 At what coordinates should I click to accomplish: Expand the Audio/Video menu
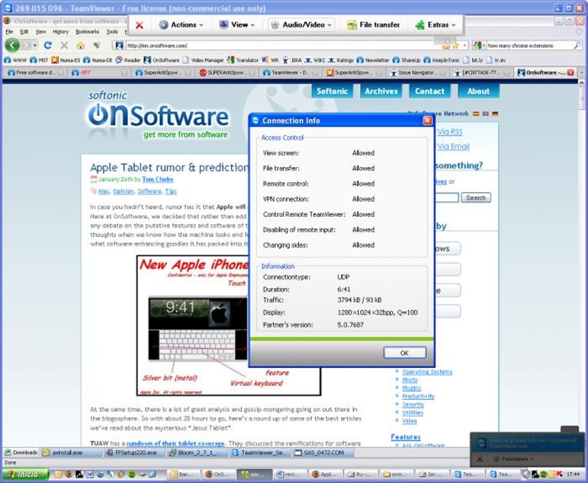tap(302, 25)
